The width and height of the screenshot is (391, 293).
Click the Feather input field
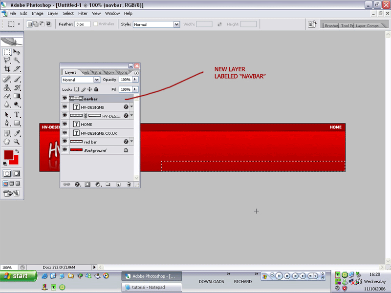coord(82,24)
